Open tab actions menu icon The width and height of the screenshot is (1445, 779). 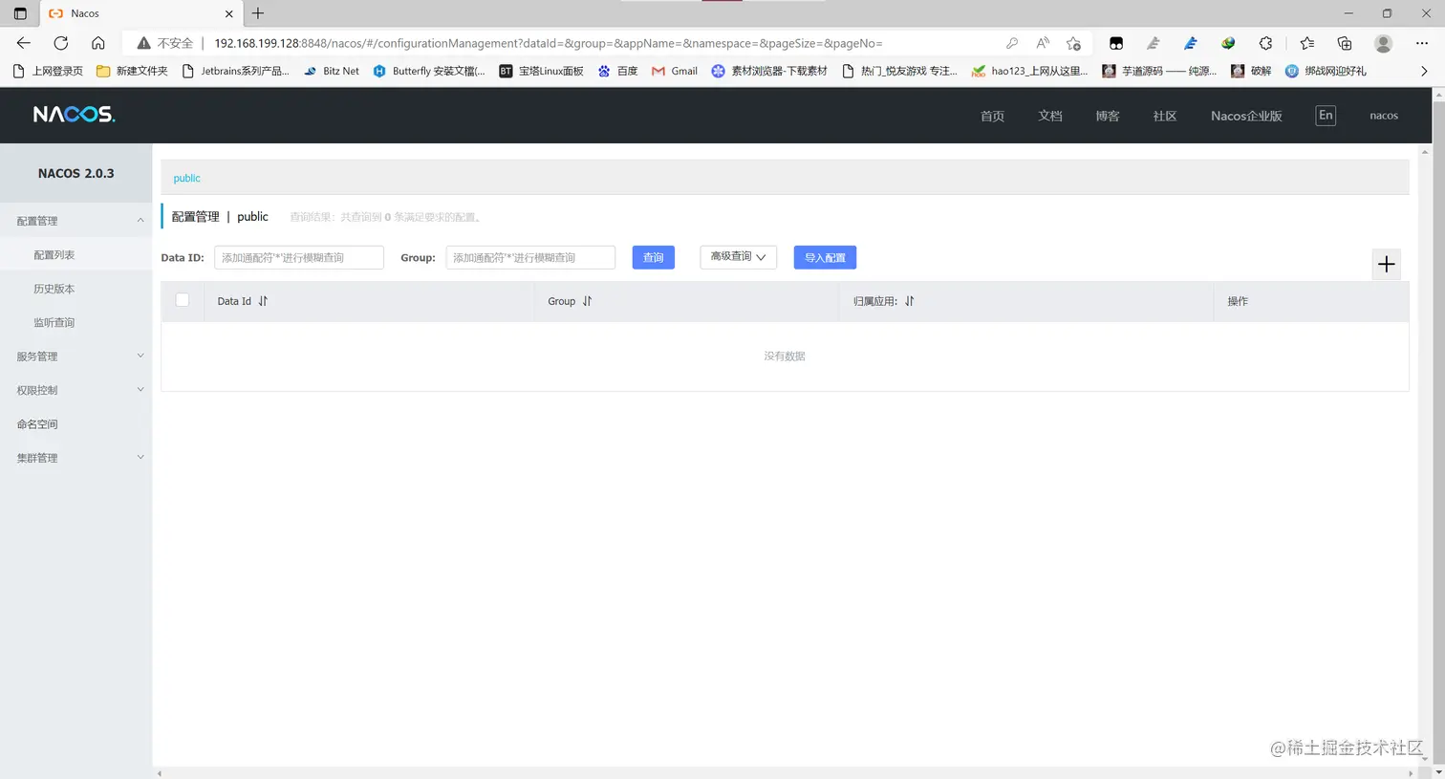coord(20,13)
